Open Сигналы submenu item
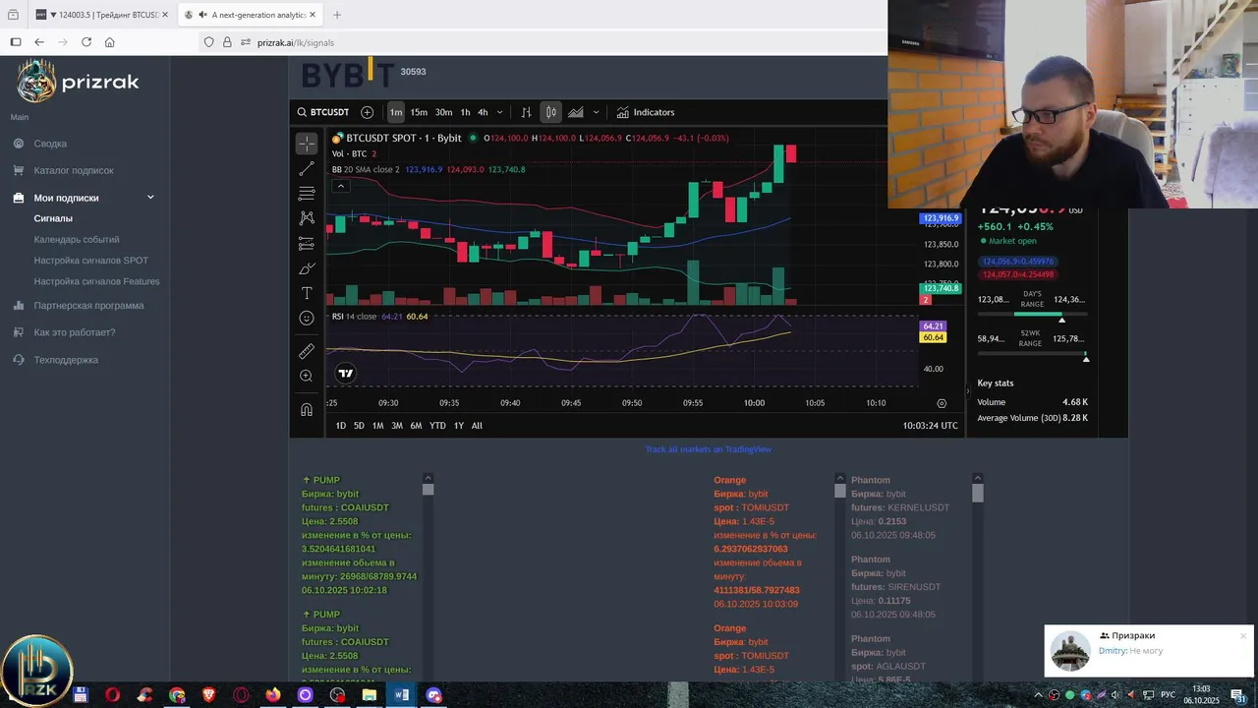 point(53,218)
